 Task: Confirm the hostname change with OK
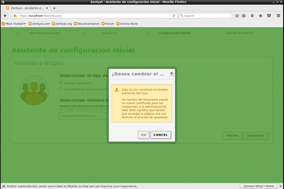point(143,135)
